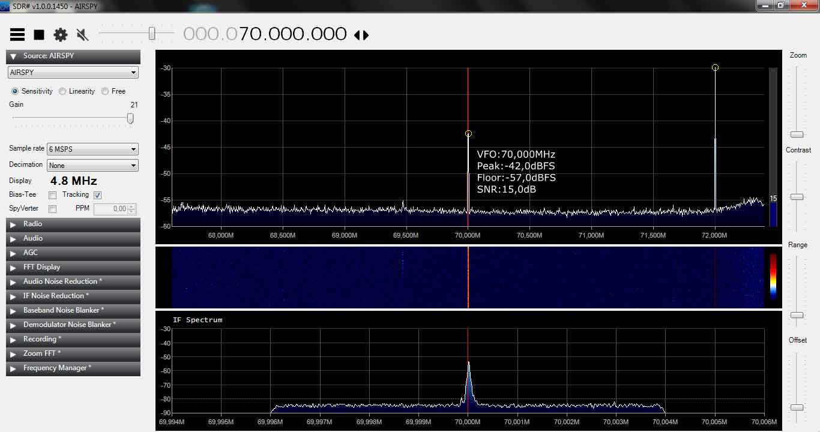This screenshot has width=820, height=432.
Task: Click the tuned frequency readout digits
Action: [265, 34]
